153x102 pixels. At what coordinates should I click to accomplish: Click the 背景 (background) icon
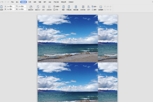tap(63, 7)
